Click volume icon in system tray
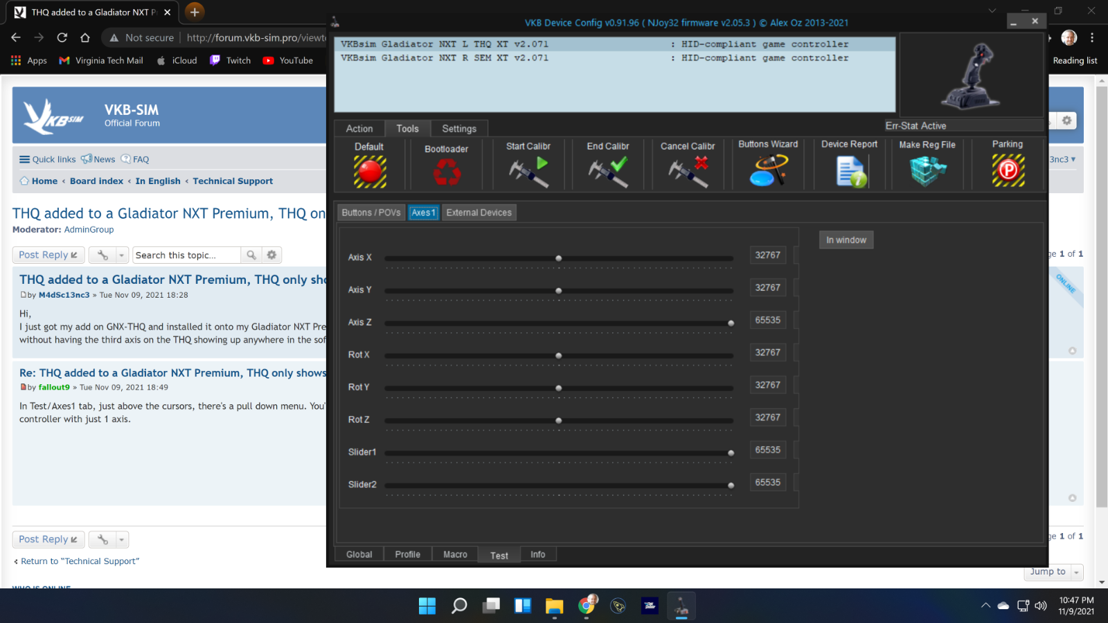Viewport: 1108px width, 623px height. click(1041, 606)
